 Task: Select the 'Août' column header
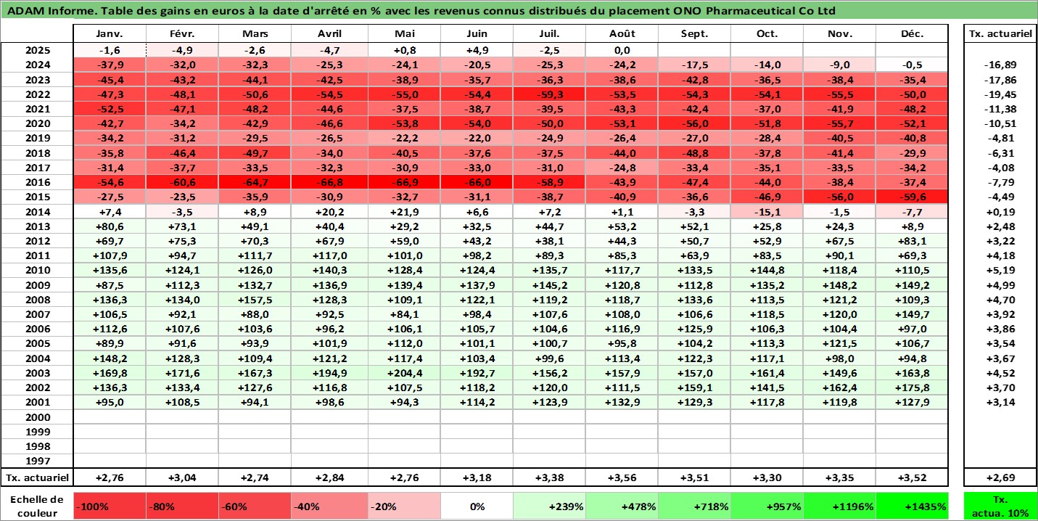(622, 34)
